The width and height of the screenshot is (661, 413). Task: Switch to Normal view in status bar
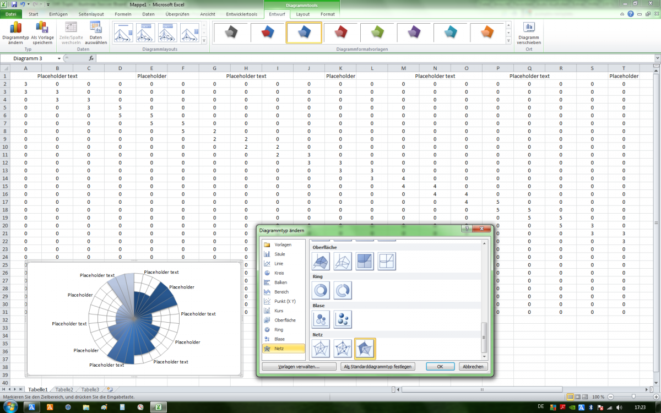[x=570, y=396]
